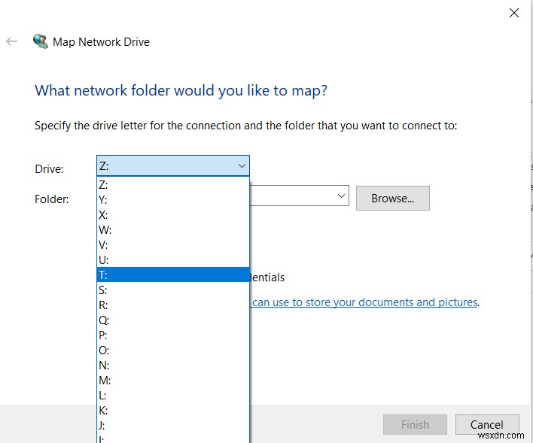Close the Map Network Drive dialog
This screenshot has width=533, height=443.
(x=514, y=13)
